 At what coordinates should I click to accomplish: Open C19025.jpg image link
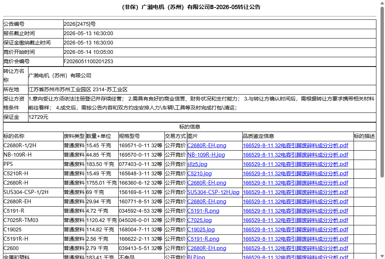pyautogui.click(x=201, y=229)
